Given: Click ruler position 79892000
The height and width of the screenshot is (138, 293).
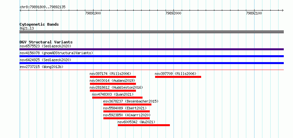Looking at the screenshot, I should point(173,13).
